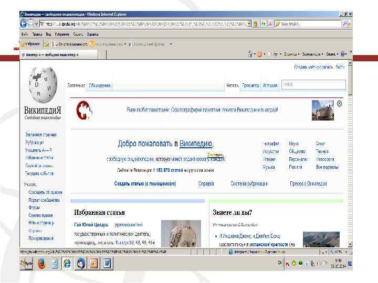This screenshot has width=378, height=283.
Task: Open Thunderbird from the taskbar
Action: (81, 264)
